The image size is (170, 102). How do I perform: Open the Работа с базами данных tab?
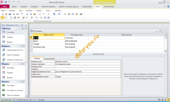pyautogui.click(x=69, y=7)
